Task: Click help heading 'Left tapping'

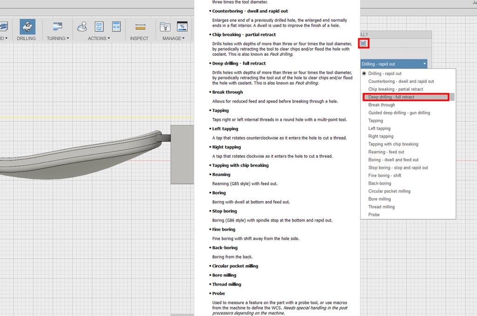Action: (x=225, y=129)
